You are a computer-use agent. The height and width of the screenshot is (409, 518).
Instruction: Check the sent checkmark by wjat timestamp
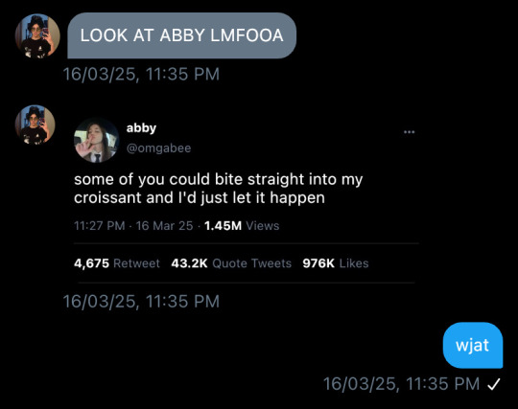pos(494,384)
